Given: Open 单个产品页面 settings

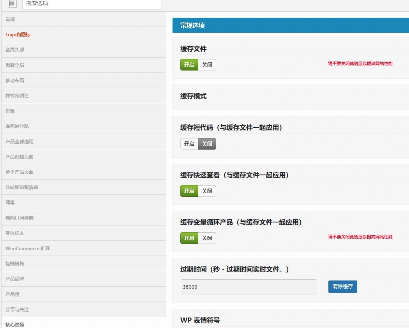Looking at the screenshot, I should (x=19, y=172).
